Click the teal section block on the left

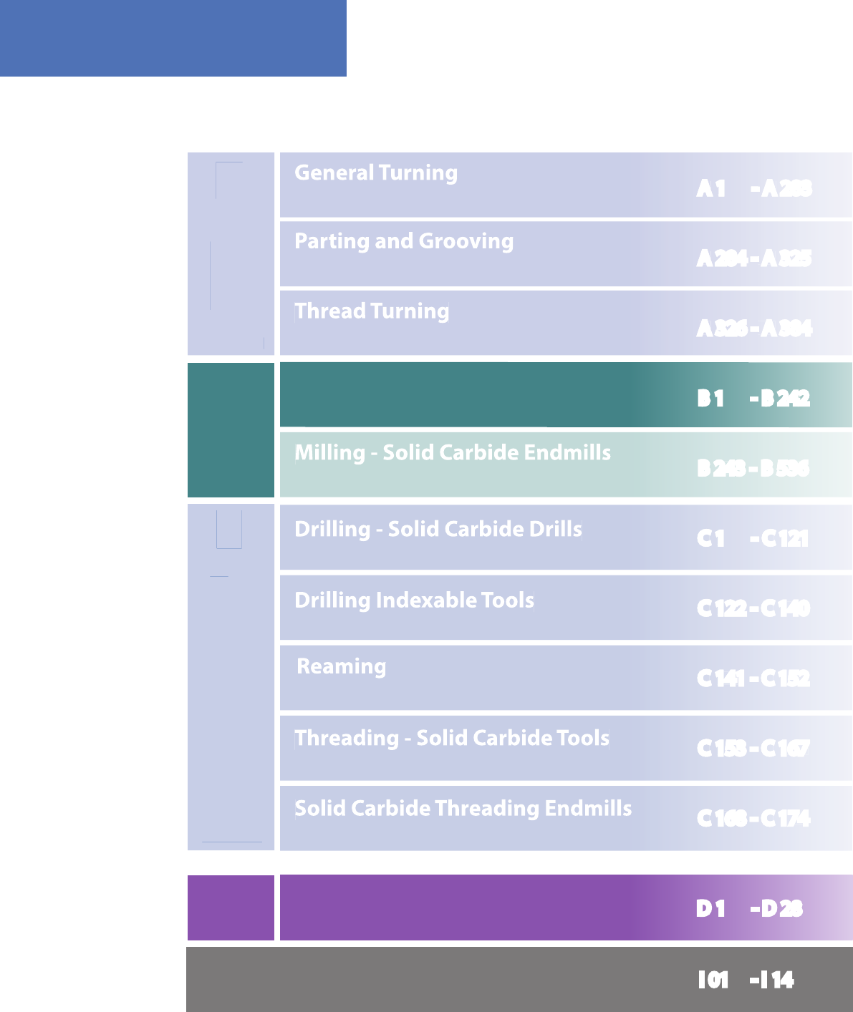(231, 430)
